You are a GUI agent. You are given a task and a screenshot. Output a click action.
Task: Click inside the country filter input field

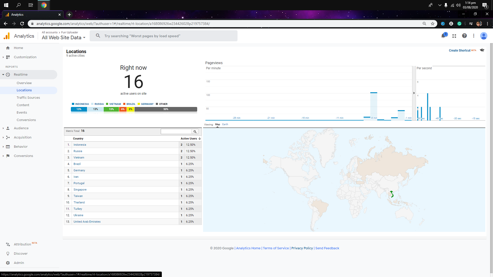(x=176, y=131)
